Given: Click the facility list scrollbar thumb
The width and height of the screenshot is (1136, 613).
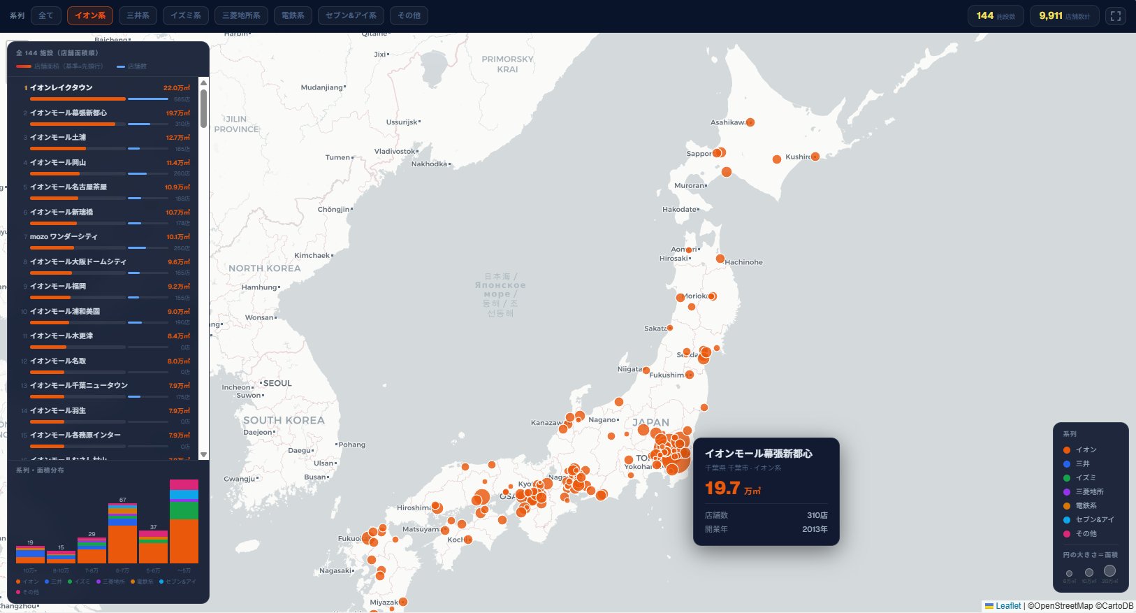Looking at the screenshot, I should click(204, 108).
